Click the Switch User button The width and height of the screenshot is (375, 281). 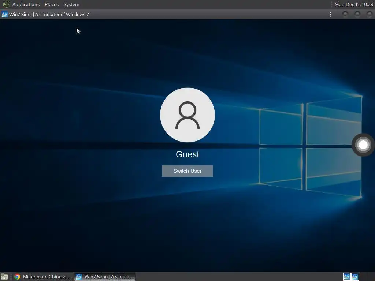click(x=187, y=171)
